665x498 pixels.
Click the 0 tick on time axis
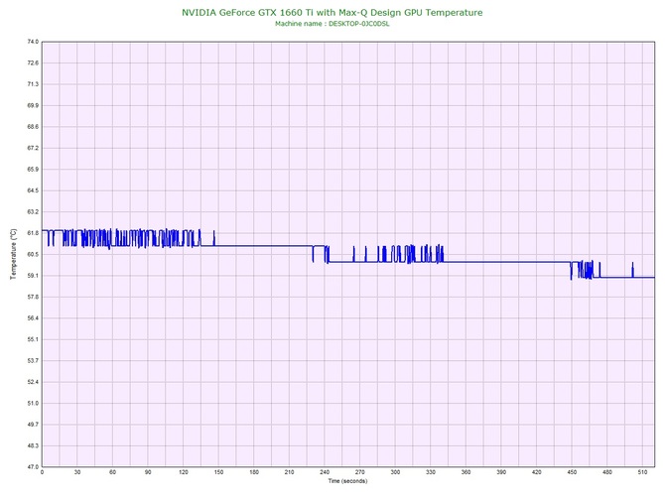[42, 472]
